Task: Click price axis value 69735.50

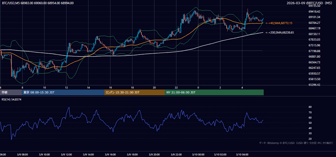Action: coord(314,6)
